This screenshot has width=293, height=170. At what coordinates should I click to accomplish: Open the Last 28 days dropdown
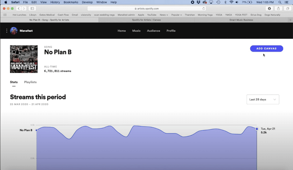pos(263,100)
